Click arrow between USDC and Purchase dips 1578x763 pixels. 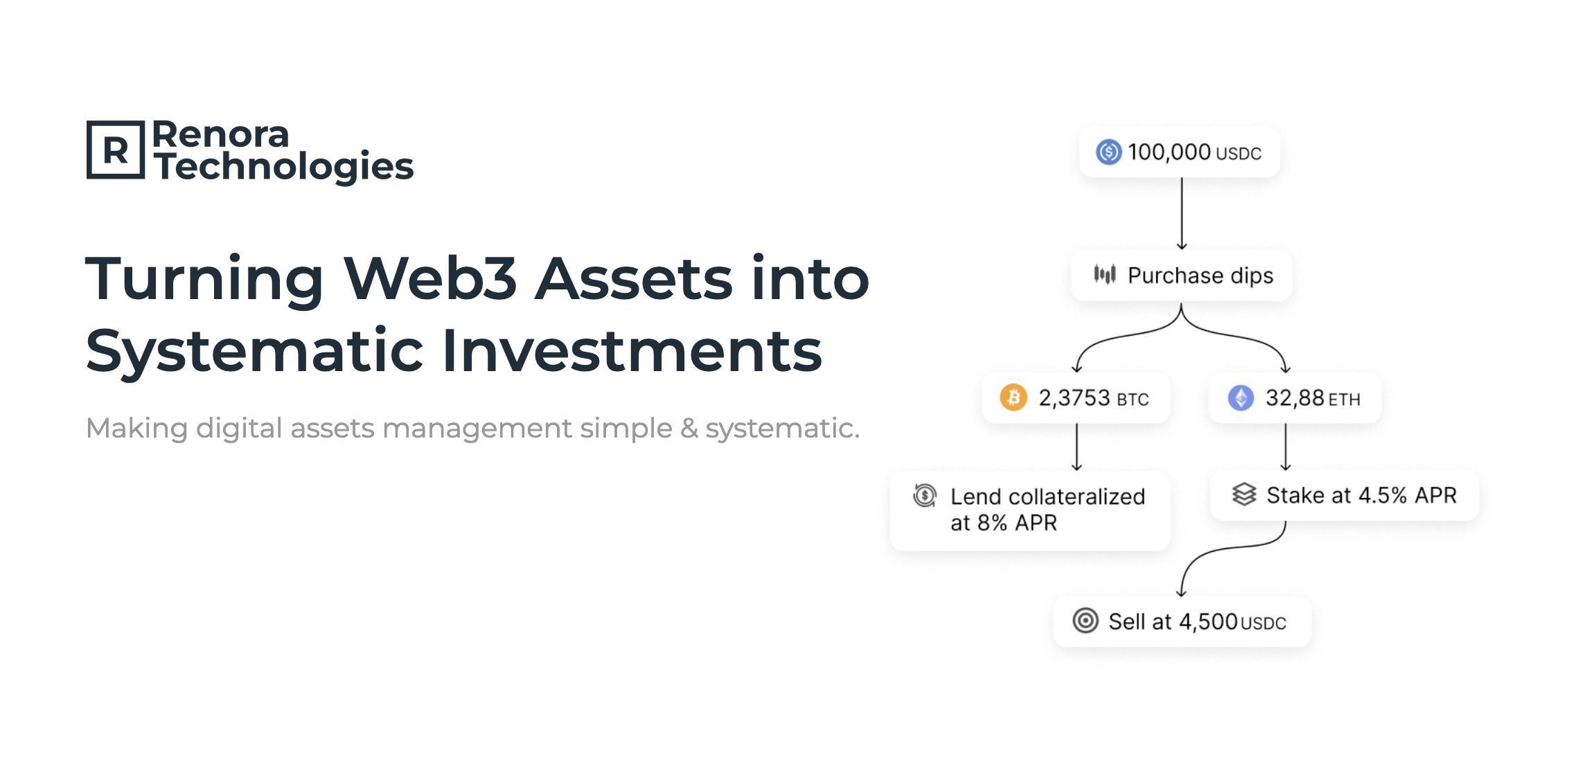coord(1182,213)
